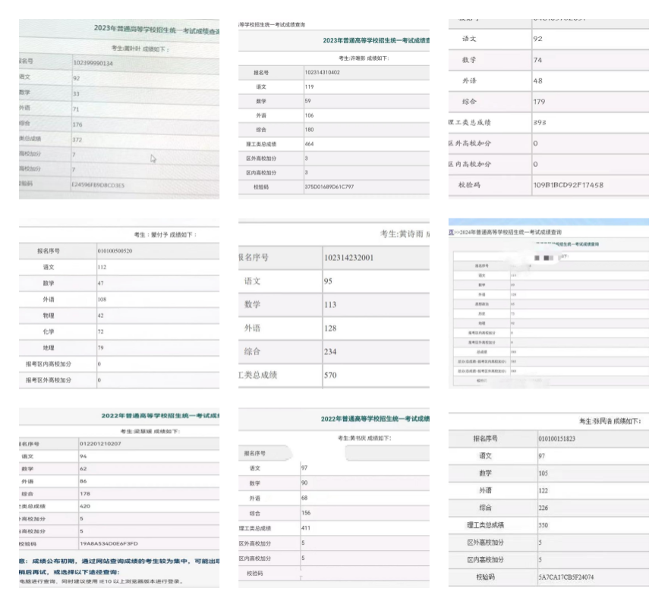The image size is (668, 607).
Task: Select the 综合 score value 234
Action: click(330, 351)
